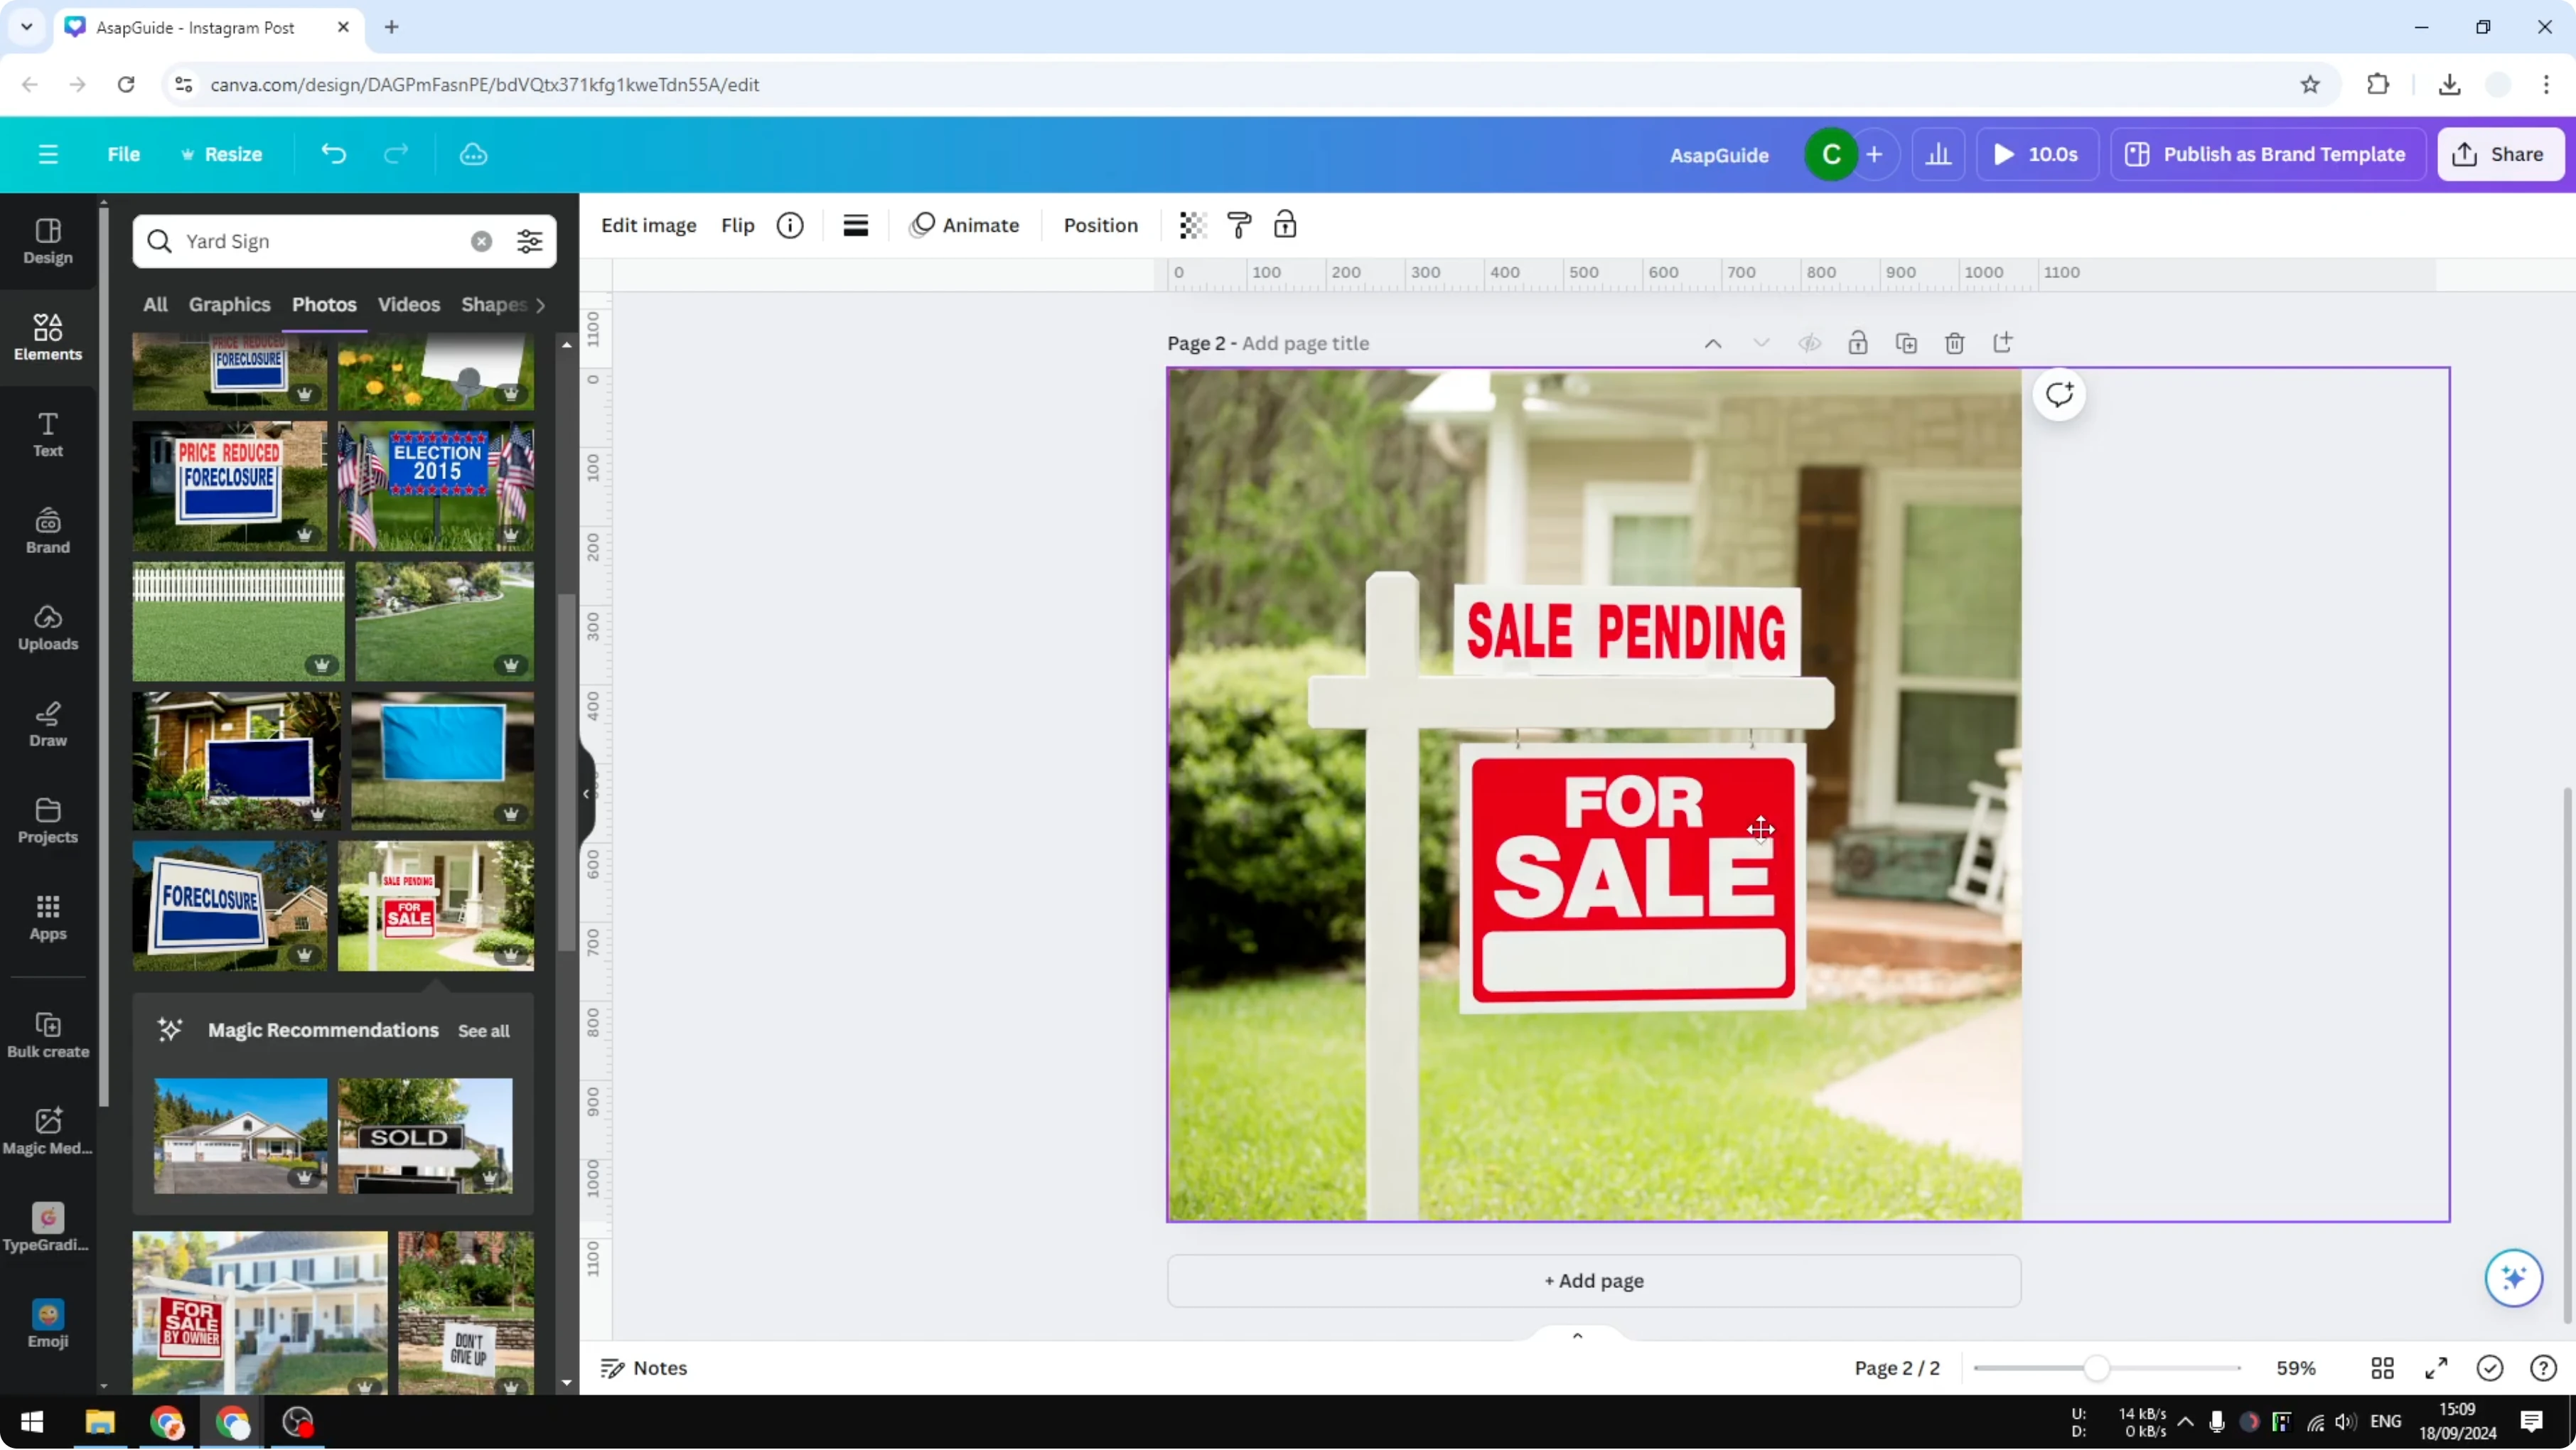Duplicate page 2
The width and height of the screenshot is (2576, 1450).
pos(1906,343)
